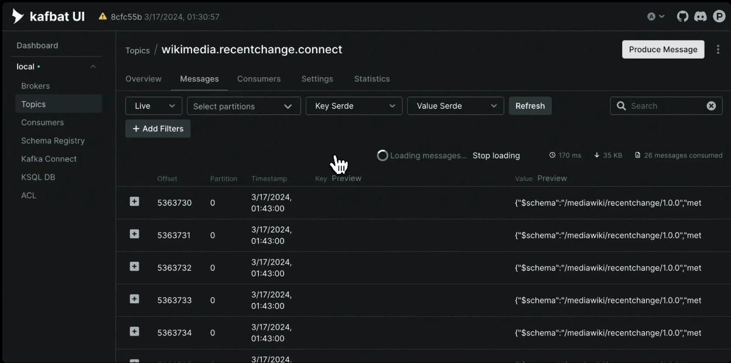
Task: Click the value preview of offset 5363734
Action: pyautogui.click(x=608, y=333)
